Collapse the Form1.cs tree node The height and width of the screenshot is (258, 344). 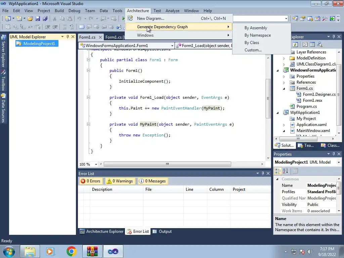284,89
